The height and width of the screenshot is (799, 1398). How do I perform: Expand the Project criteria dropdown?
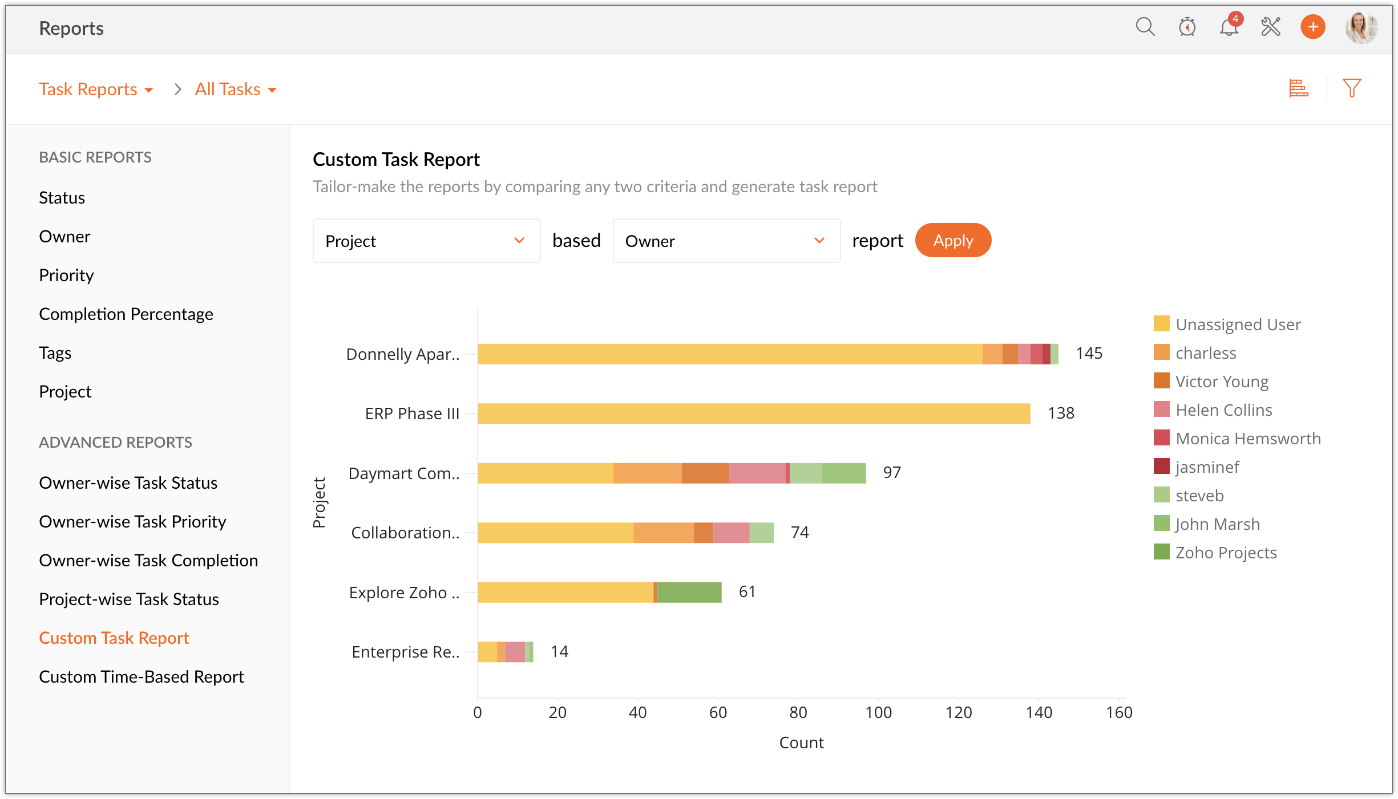426,241
